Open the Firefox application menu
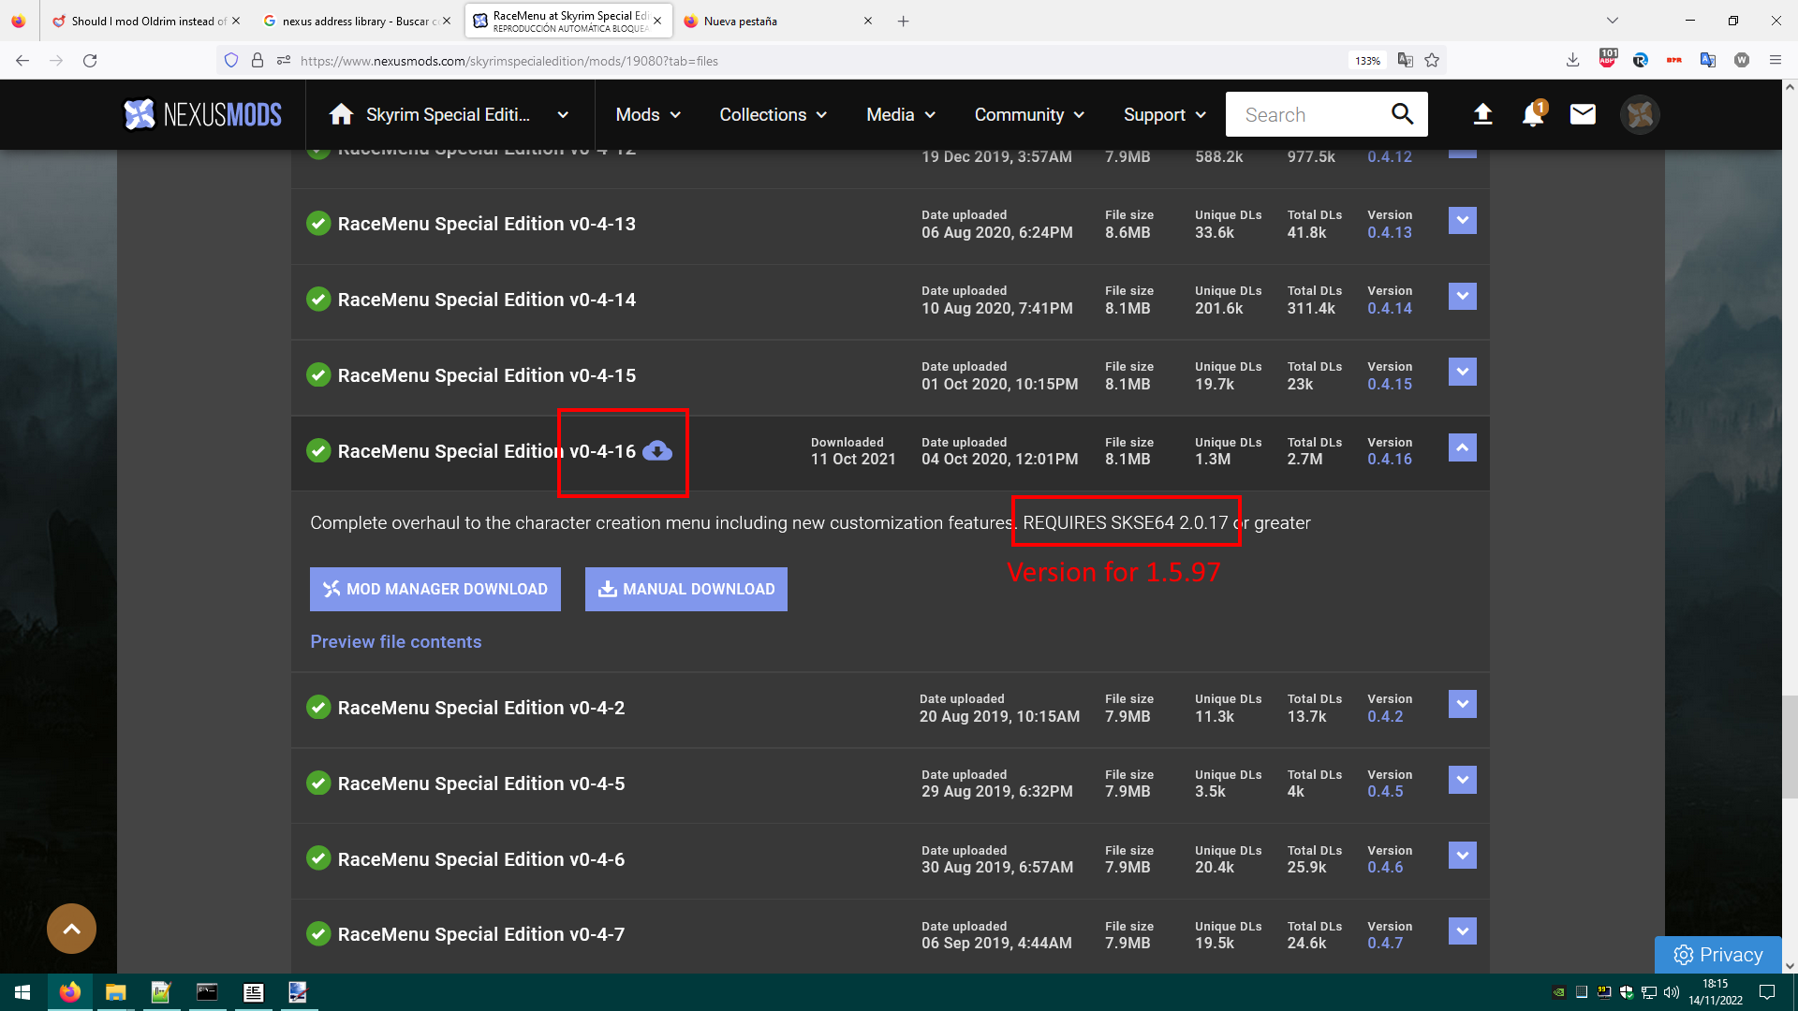This screenshot has width=1798, height=1011. click(x=1776, y=61)
